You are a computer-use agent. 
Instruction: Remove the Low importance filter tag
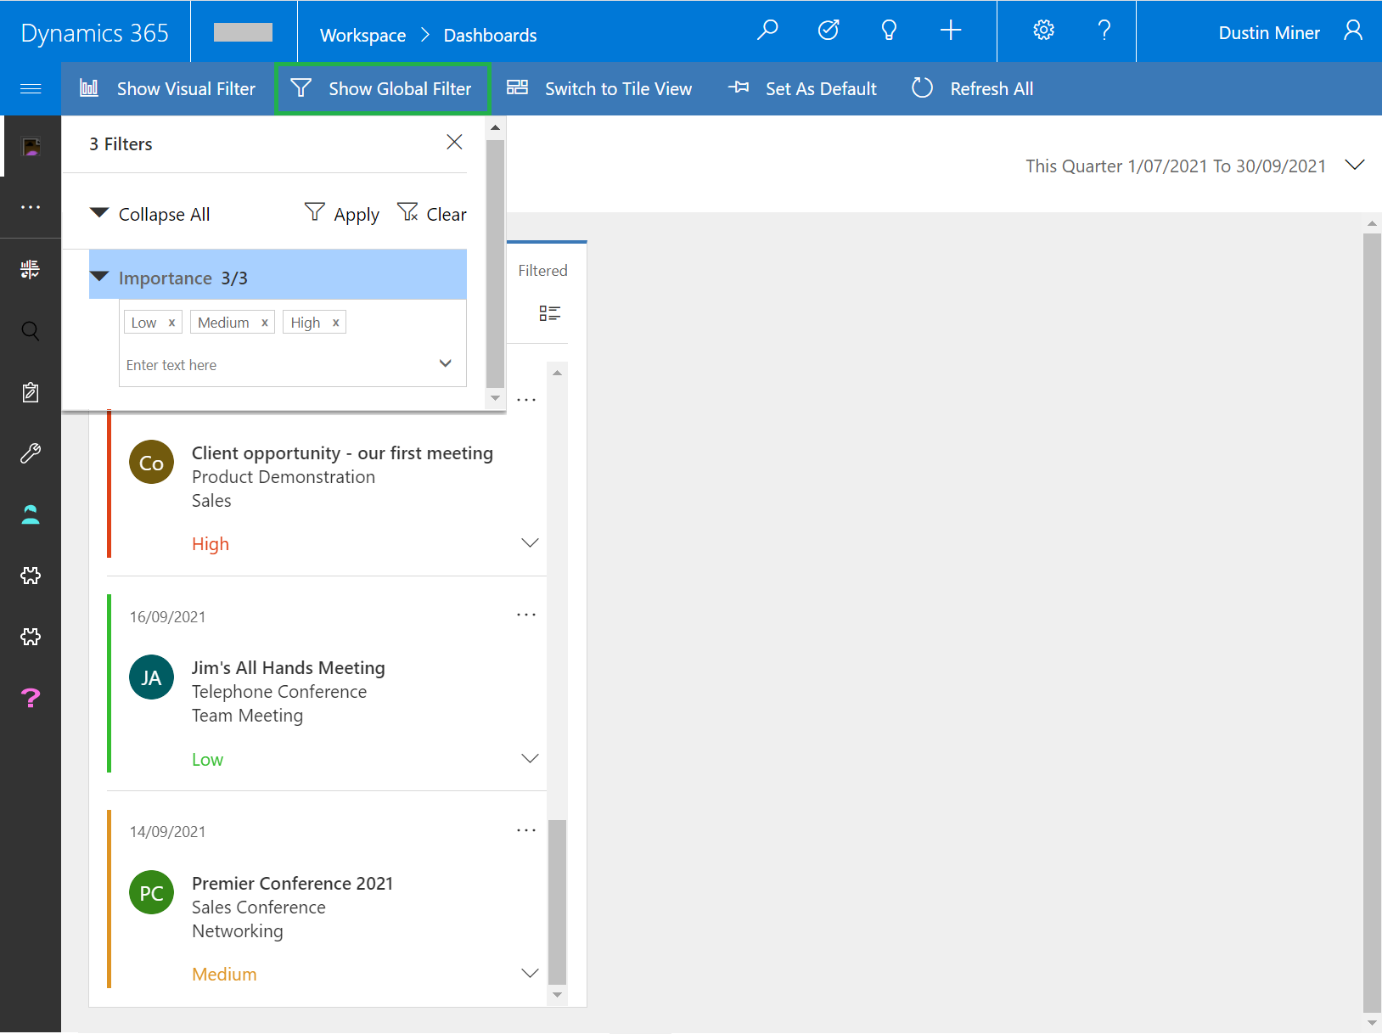click(171, 323)
